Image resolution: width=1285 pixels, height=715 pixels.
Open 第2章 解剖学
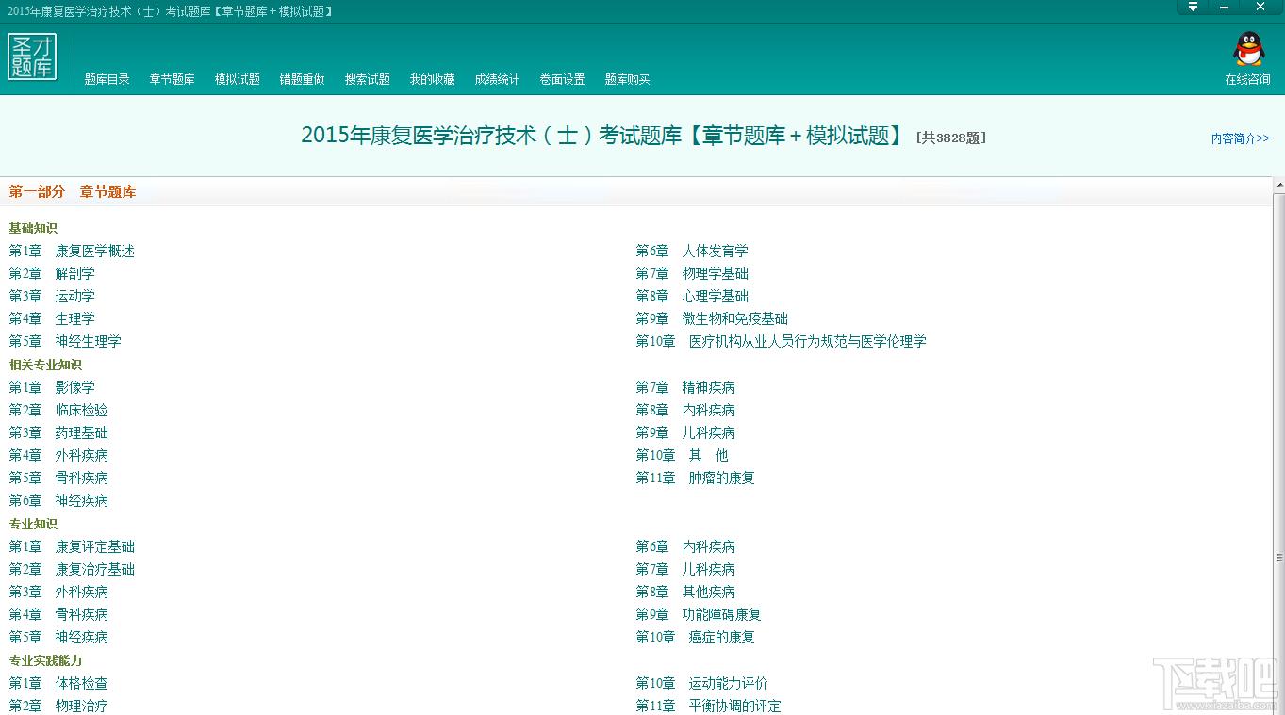coord(52,273)
